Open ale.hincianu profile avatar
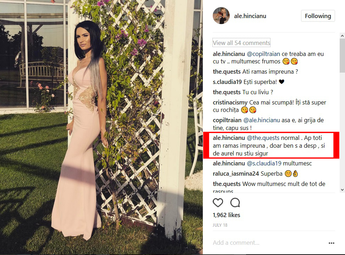This screenshot has height=255, width=345. coord(221,16)
